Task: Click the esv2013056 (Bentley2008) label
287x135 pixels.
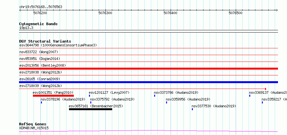Action: [43, 65]
